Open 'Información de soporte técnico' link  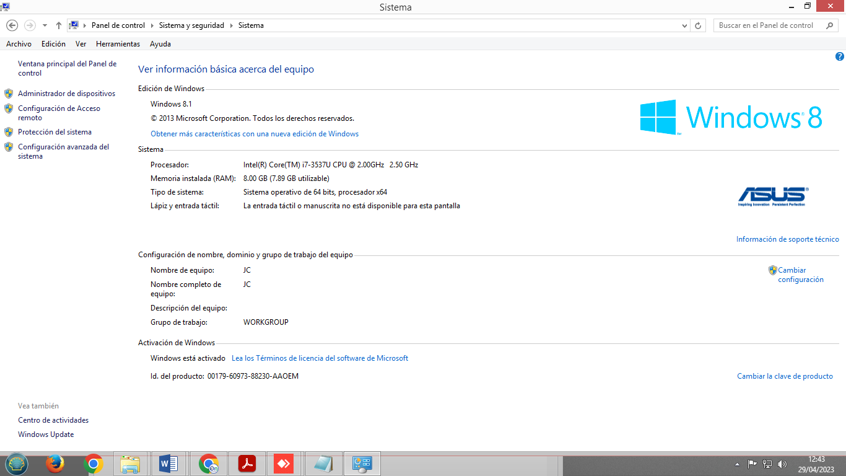[787, 239]
